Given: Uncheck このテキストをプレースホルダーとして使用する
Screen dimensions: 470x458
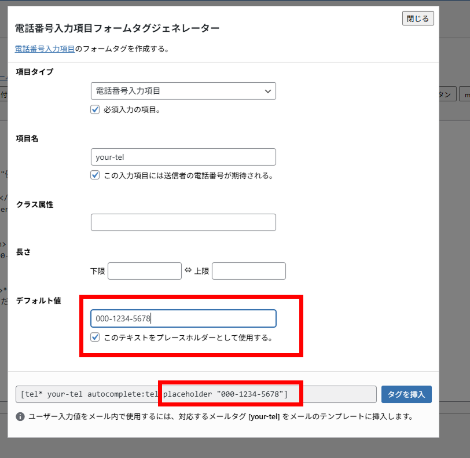Looking at the screenshot, I should click(96, 337).
